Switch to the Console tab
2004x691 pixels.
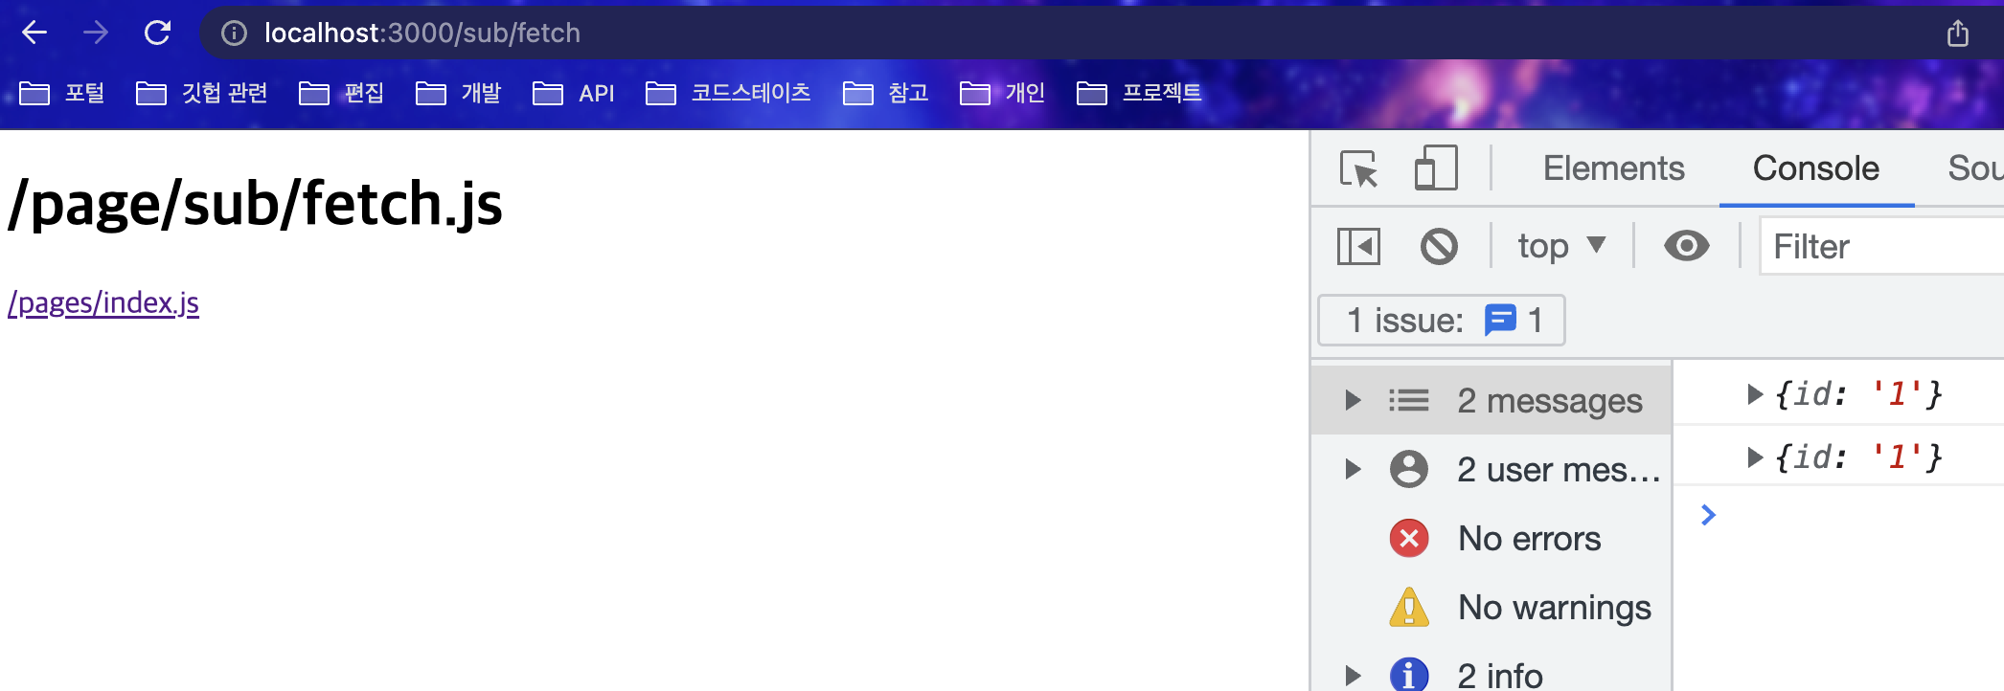[1816, 168]
